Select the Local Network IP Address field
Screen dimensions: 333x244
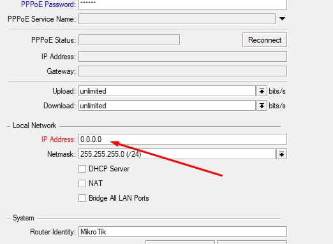182,140
